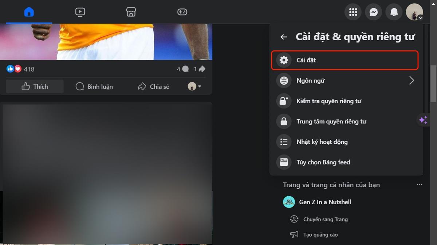Open the Gaming controller icon
Viewport: 437px width, 245px height.
pyautogui.click(x=182, y=12)
